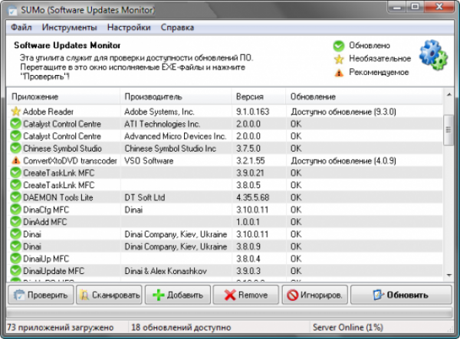
Task: Click green check icon of Advanced Micro Devices row
Action: [x=15, y=136]
